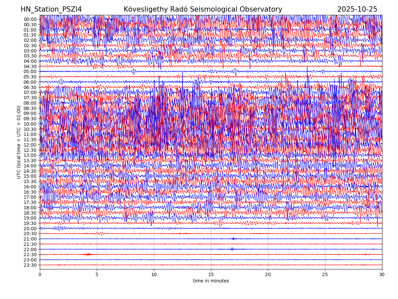The height and width of the screenshot is (299, 398).
Task: Click the x-axis tick label 5
Action: [x=97, y=274]
